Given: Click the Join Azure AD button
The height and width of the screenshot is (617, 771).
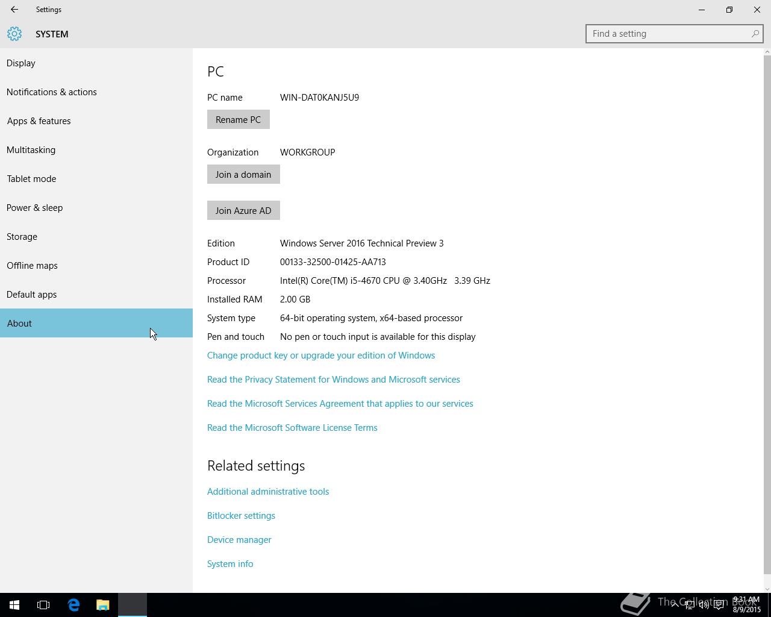Looking at the screenshot, I should pos(243,210).
